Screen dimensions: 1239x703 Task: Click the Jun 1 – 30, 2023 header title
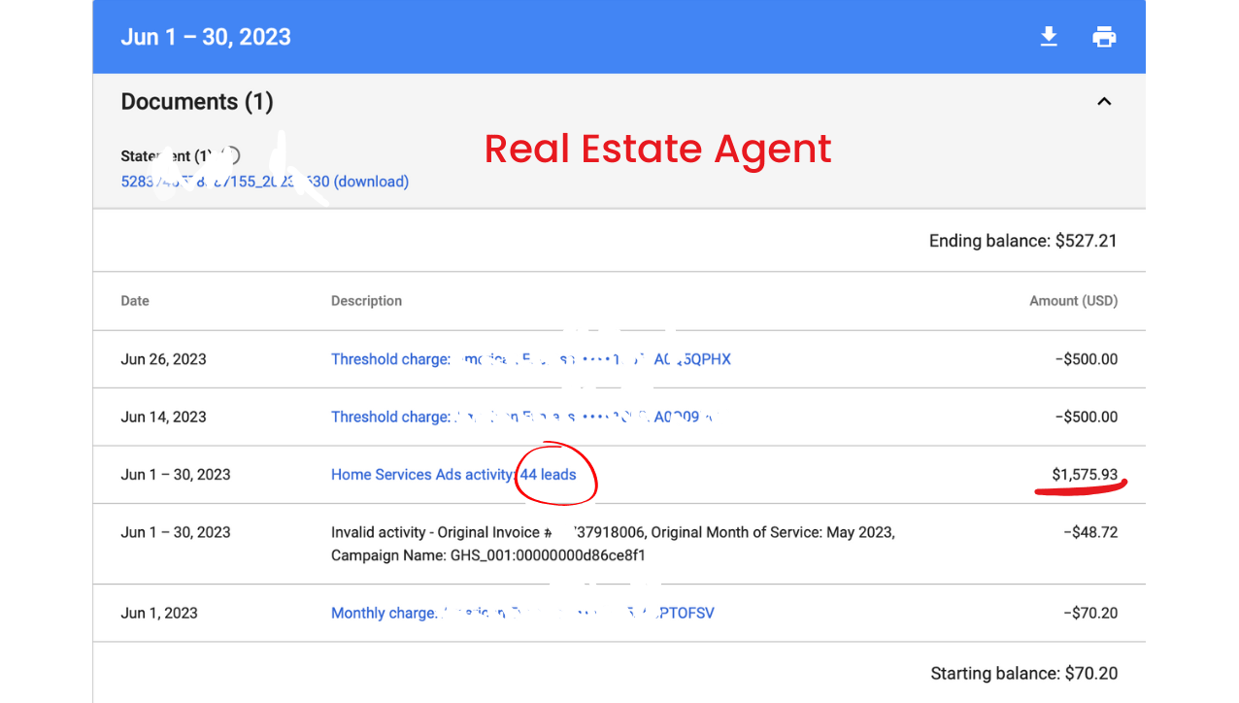click(x=206, y=37)
